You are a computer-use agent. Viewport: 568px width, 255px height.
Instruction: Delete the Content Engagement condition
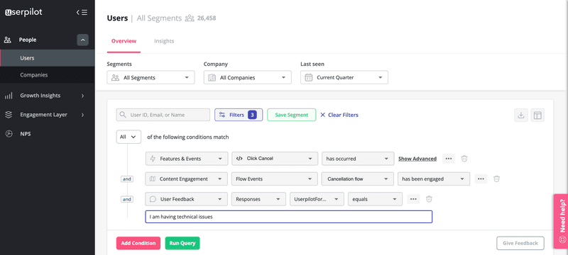click(496, 178)
